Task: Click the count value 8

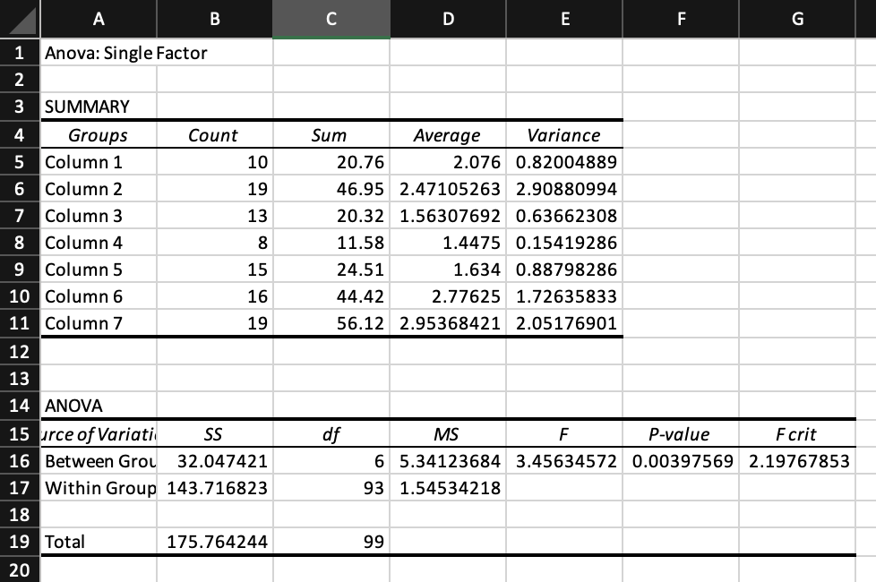Action: (x=215, y=243)
